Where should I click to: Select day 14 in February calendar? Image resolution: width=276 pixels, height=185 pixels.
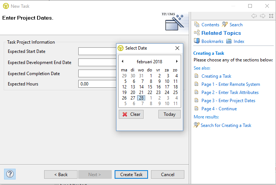(141, 87)
